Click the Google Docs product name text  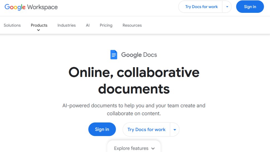[139, 55]
